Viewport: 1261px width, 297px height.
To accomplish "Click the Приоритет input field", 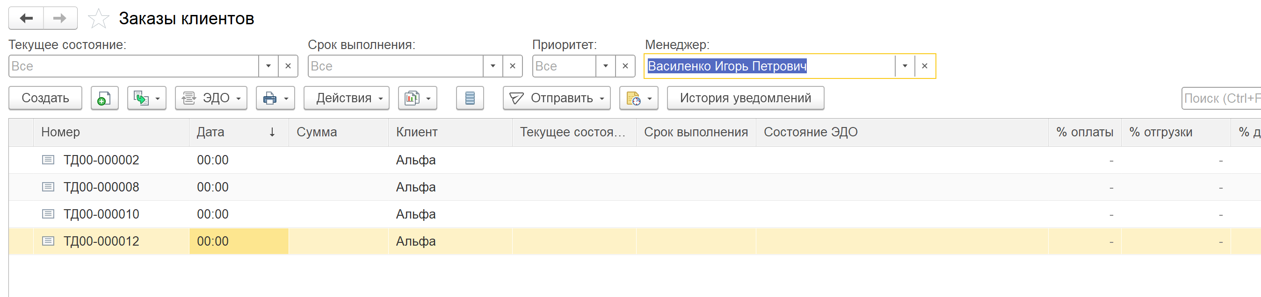I will [x=564, y=66].
